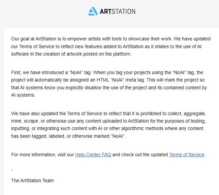Open the updated Terms of Service link
Screen dimensions: 219x195
tap(187, 155)
